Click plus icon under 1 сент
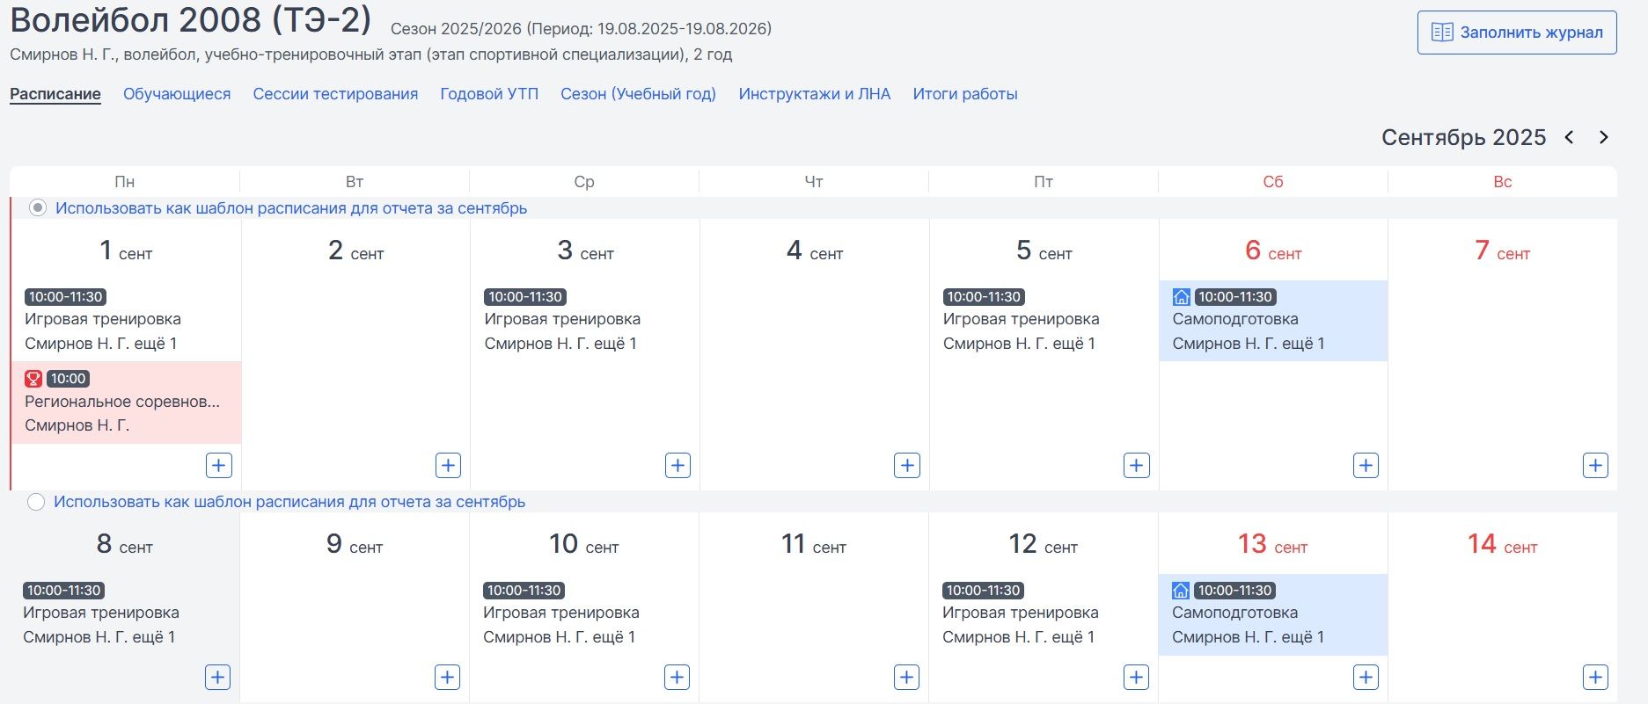 [x=219, y=465]
